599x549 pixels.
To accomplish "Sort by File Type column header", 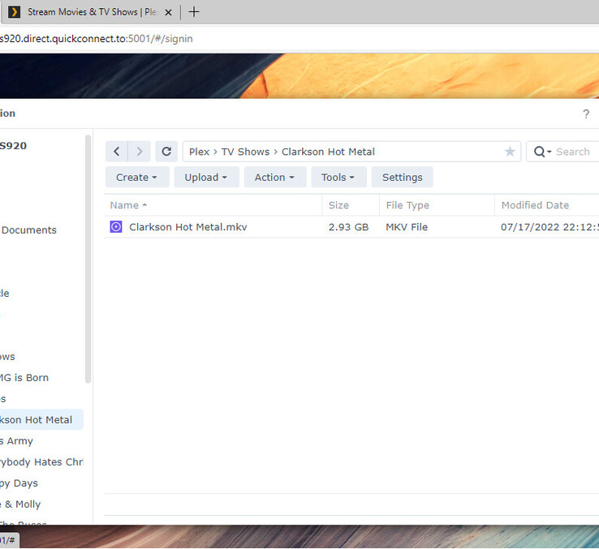I will pos(437,205).
